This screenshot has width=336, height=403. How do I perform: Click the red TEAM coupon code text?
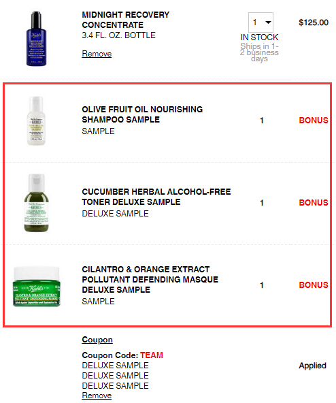(x=152, y=355)
